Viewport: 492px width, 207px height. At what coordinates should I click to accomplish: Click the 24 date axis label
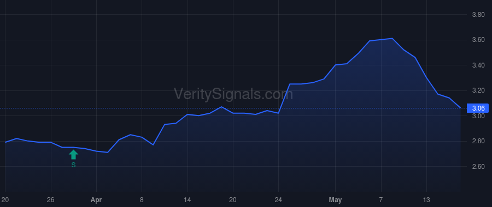point(278,200)
